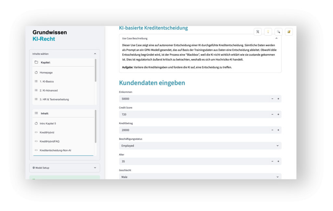Screen dimensions: 333x211
Task: Decrease Einkommen with the minus button
Action: point(273,99)
